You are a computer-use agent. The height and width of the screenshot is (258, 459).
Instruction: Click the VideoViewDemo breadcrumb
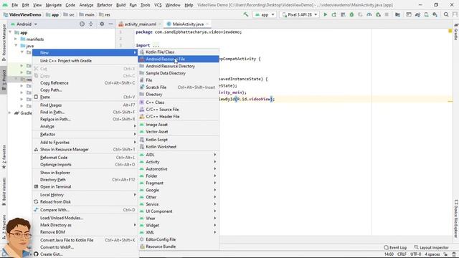tap(22, 14)
